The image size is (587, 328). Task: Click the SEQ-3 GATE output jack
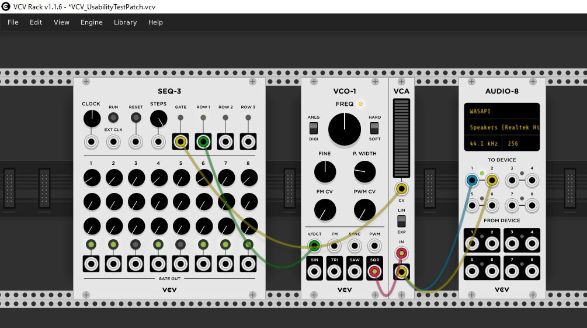(180, 141)
